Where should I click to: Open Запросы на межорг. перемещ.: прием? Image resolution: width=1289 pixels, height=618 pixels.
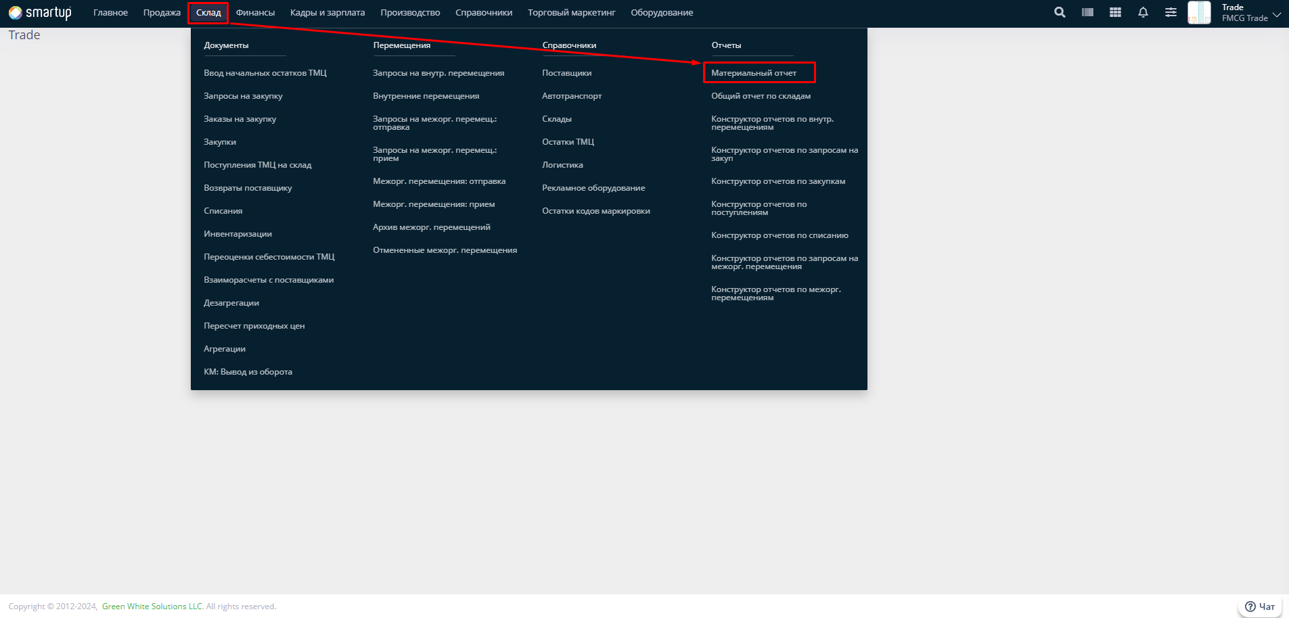coord(435,154)
